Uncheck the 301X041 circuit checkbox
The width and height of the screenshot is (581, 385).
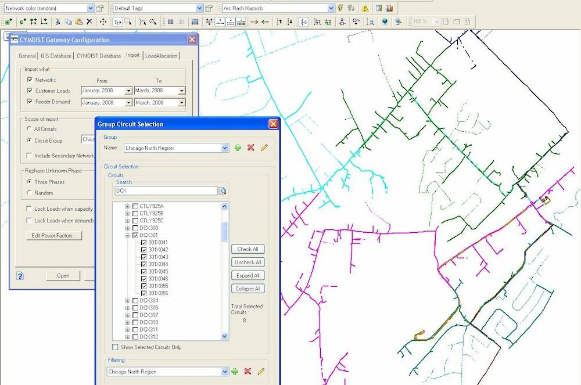click(144, 243)
